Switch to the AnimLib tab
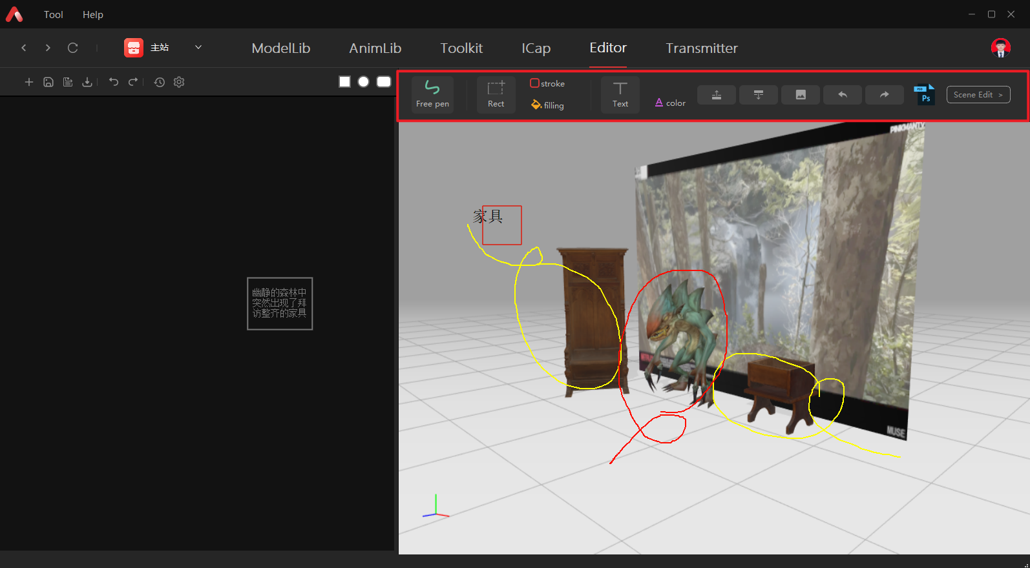1030x568 pixels. (x=375, y=48)
